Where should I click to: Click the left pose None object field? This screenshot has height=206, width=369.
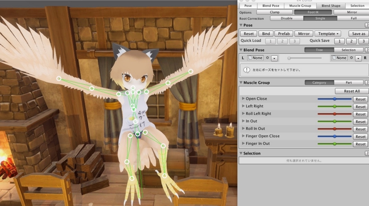coord(255,58)
